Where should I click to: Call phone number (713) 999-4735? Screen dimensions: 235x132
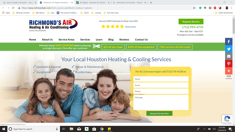[x=193, y=27]
